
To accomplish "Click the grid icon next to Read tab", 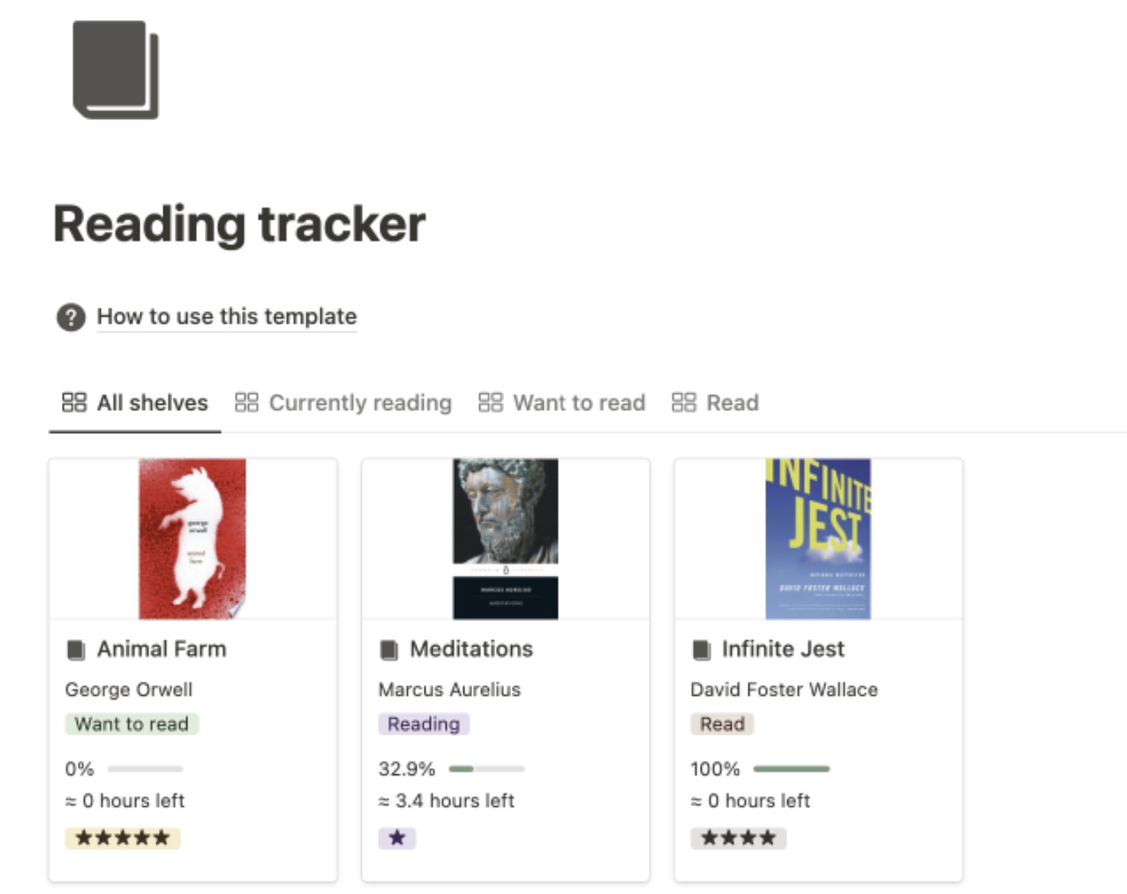I will (x=683, y=402).
